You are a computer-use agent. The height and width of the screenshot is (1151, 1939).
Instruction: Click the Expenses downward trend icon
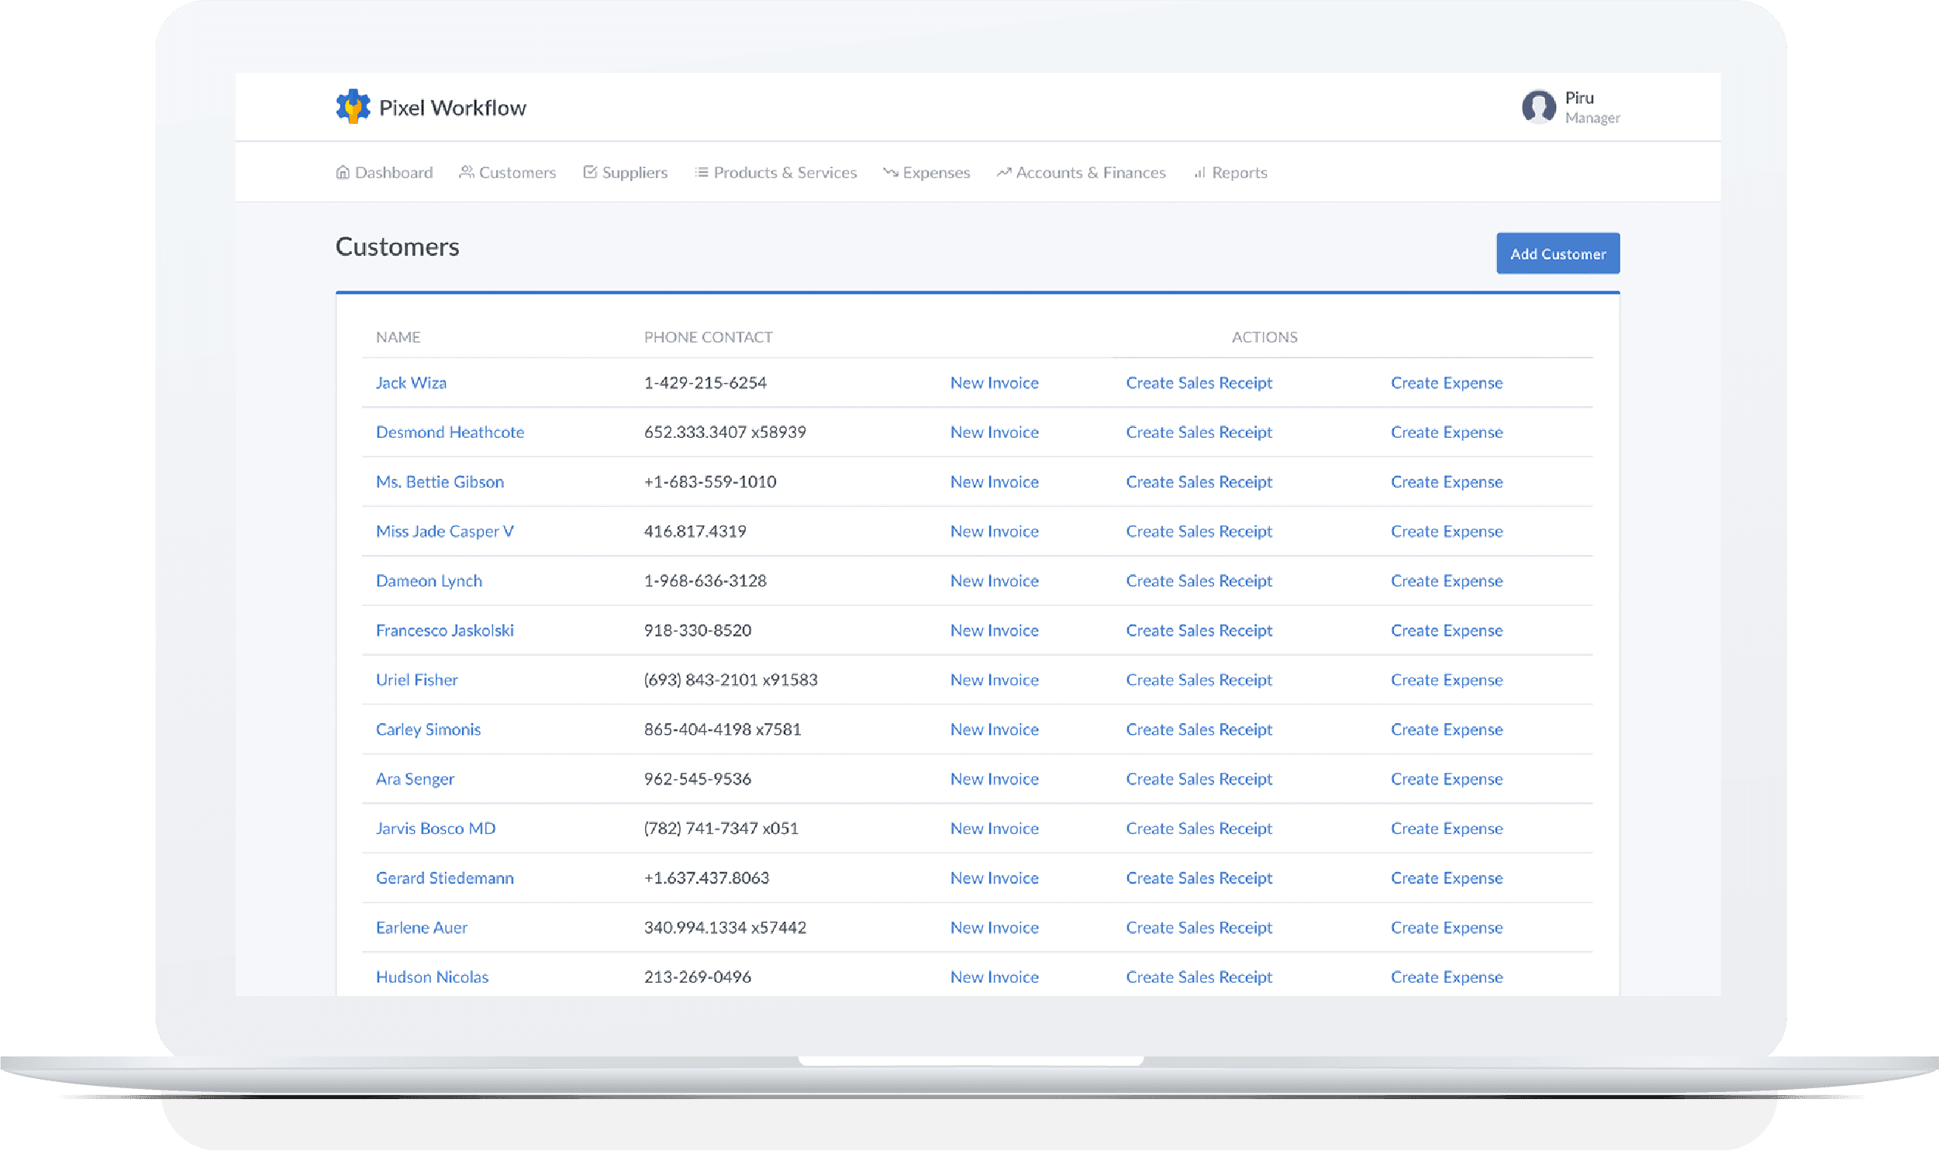890,172
